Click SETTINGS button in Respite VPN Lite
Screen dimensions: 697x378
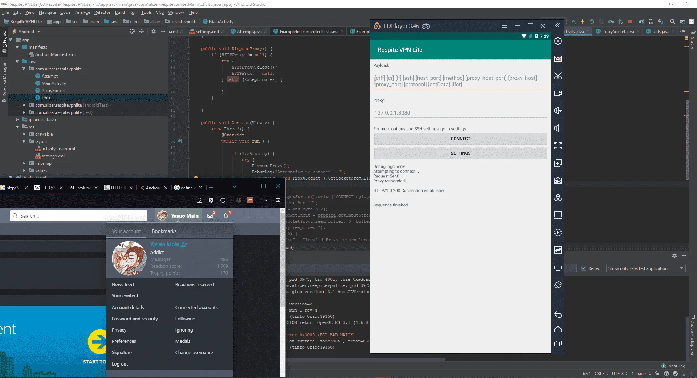click(x=460, y=153)
